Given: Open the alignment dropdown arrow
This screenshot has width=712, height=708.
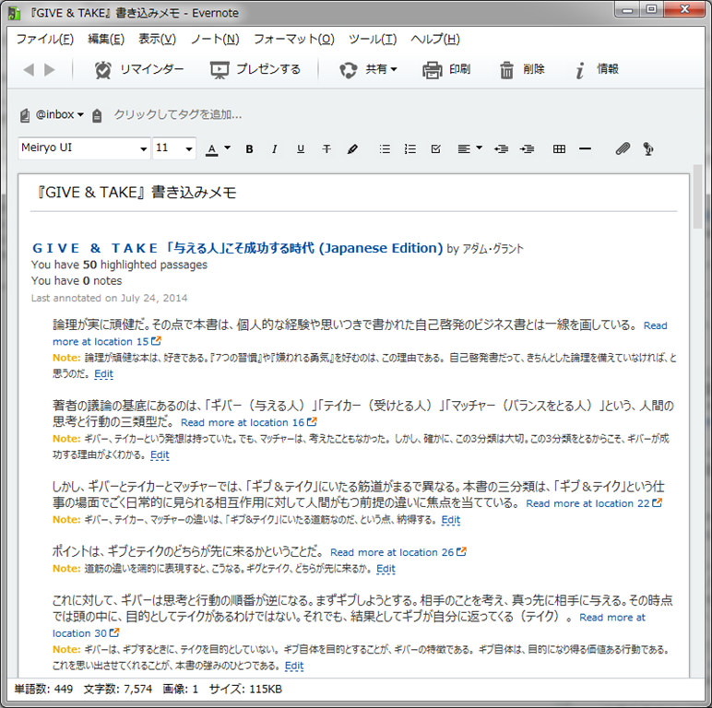Looking at the screenshot, I should [x=479, y=147].
